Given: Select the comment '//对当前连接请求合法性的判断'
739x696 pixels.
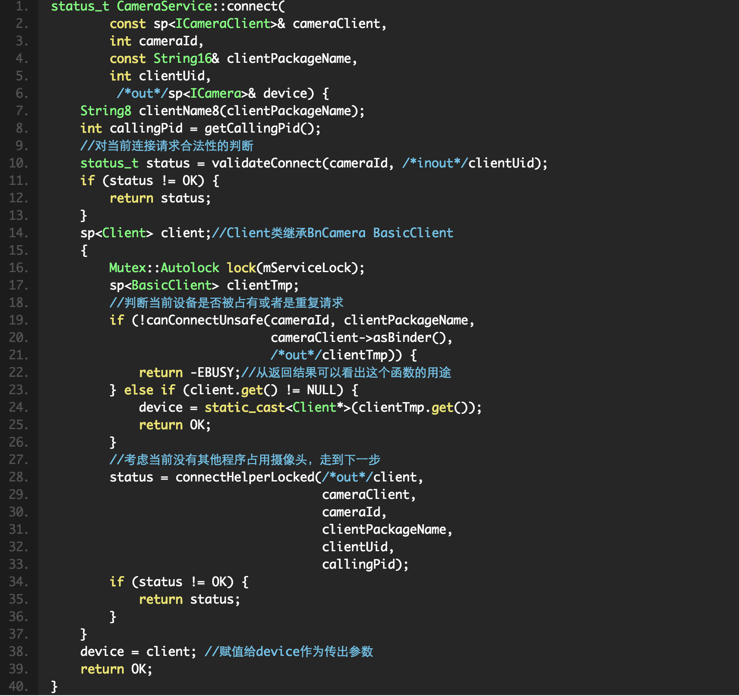Looking at the screenshot, I should pos(167,146).
